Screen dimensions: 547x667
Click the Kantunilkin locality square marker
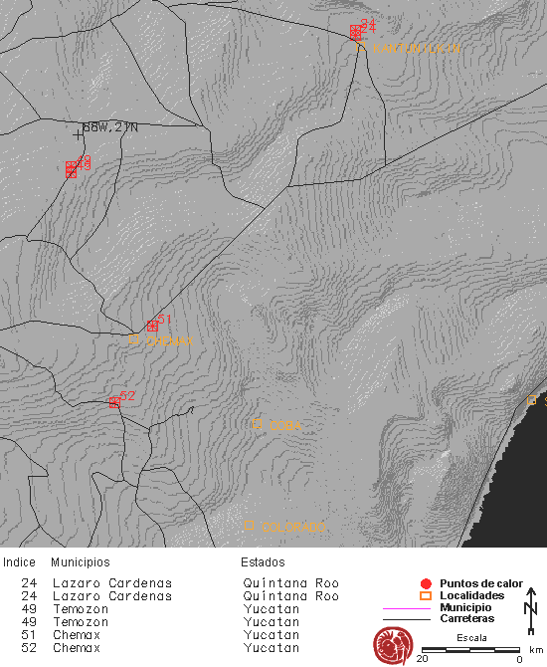click(361, 47)
